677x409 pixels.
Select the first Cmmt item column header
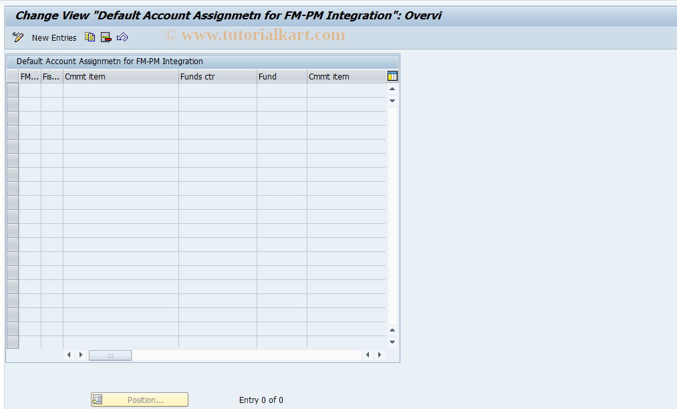(121, 76)
